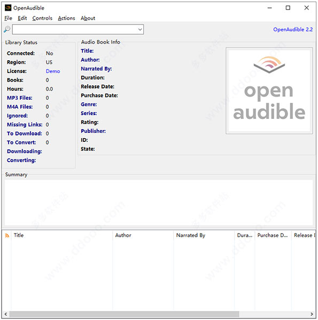Screen dimensions: 318x320
Task: Click the ID label
Action: tap(84, 140)
